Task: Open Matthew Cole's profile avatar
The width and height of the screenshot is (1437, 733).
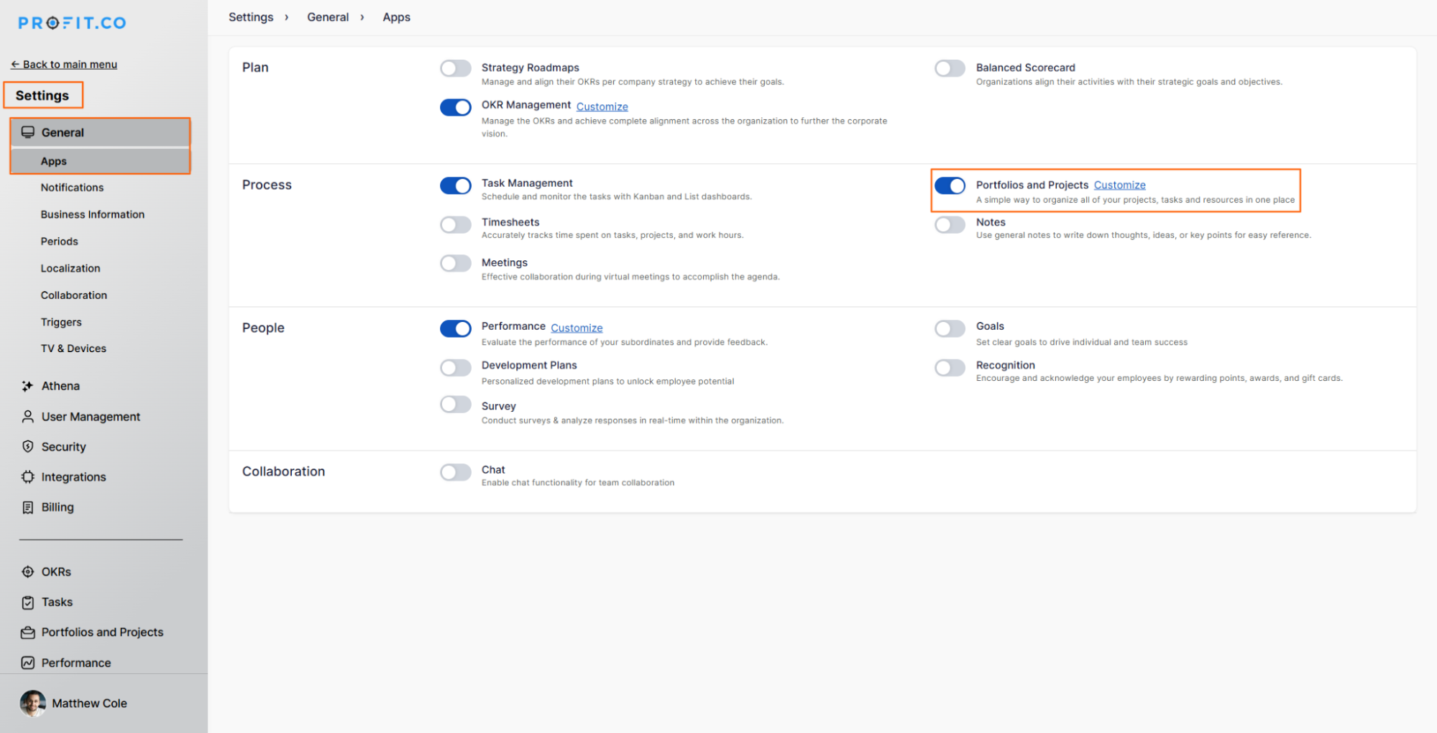Action: pos(32,703)
